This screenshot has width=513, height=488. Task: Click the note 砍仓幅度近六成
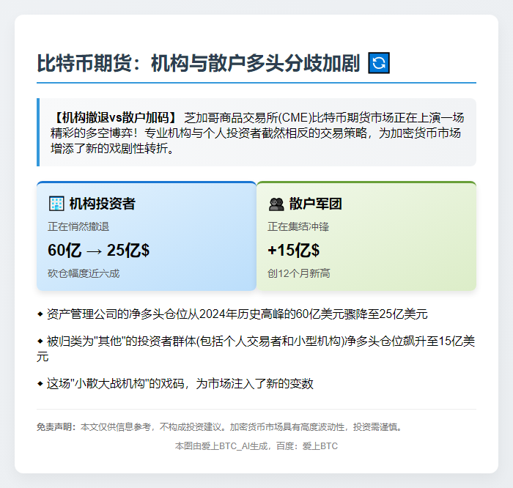pos(84,273)
